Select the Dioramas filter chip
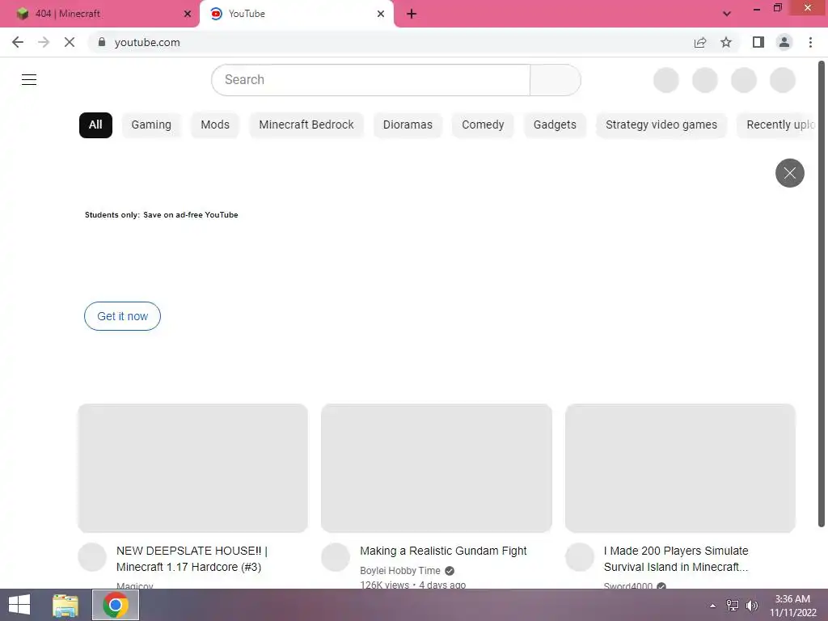 click(x=408, y=125)
